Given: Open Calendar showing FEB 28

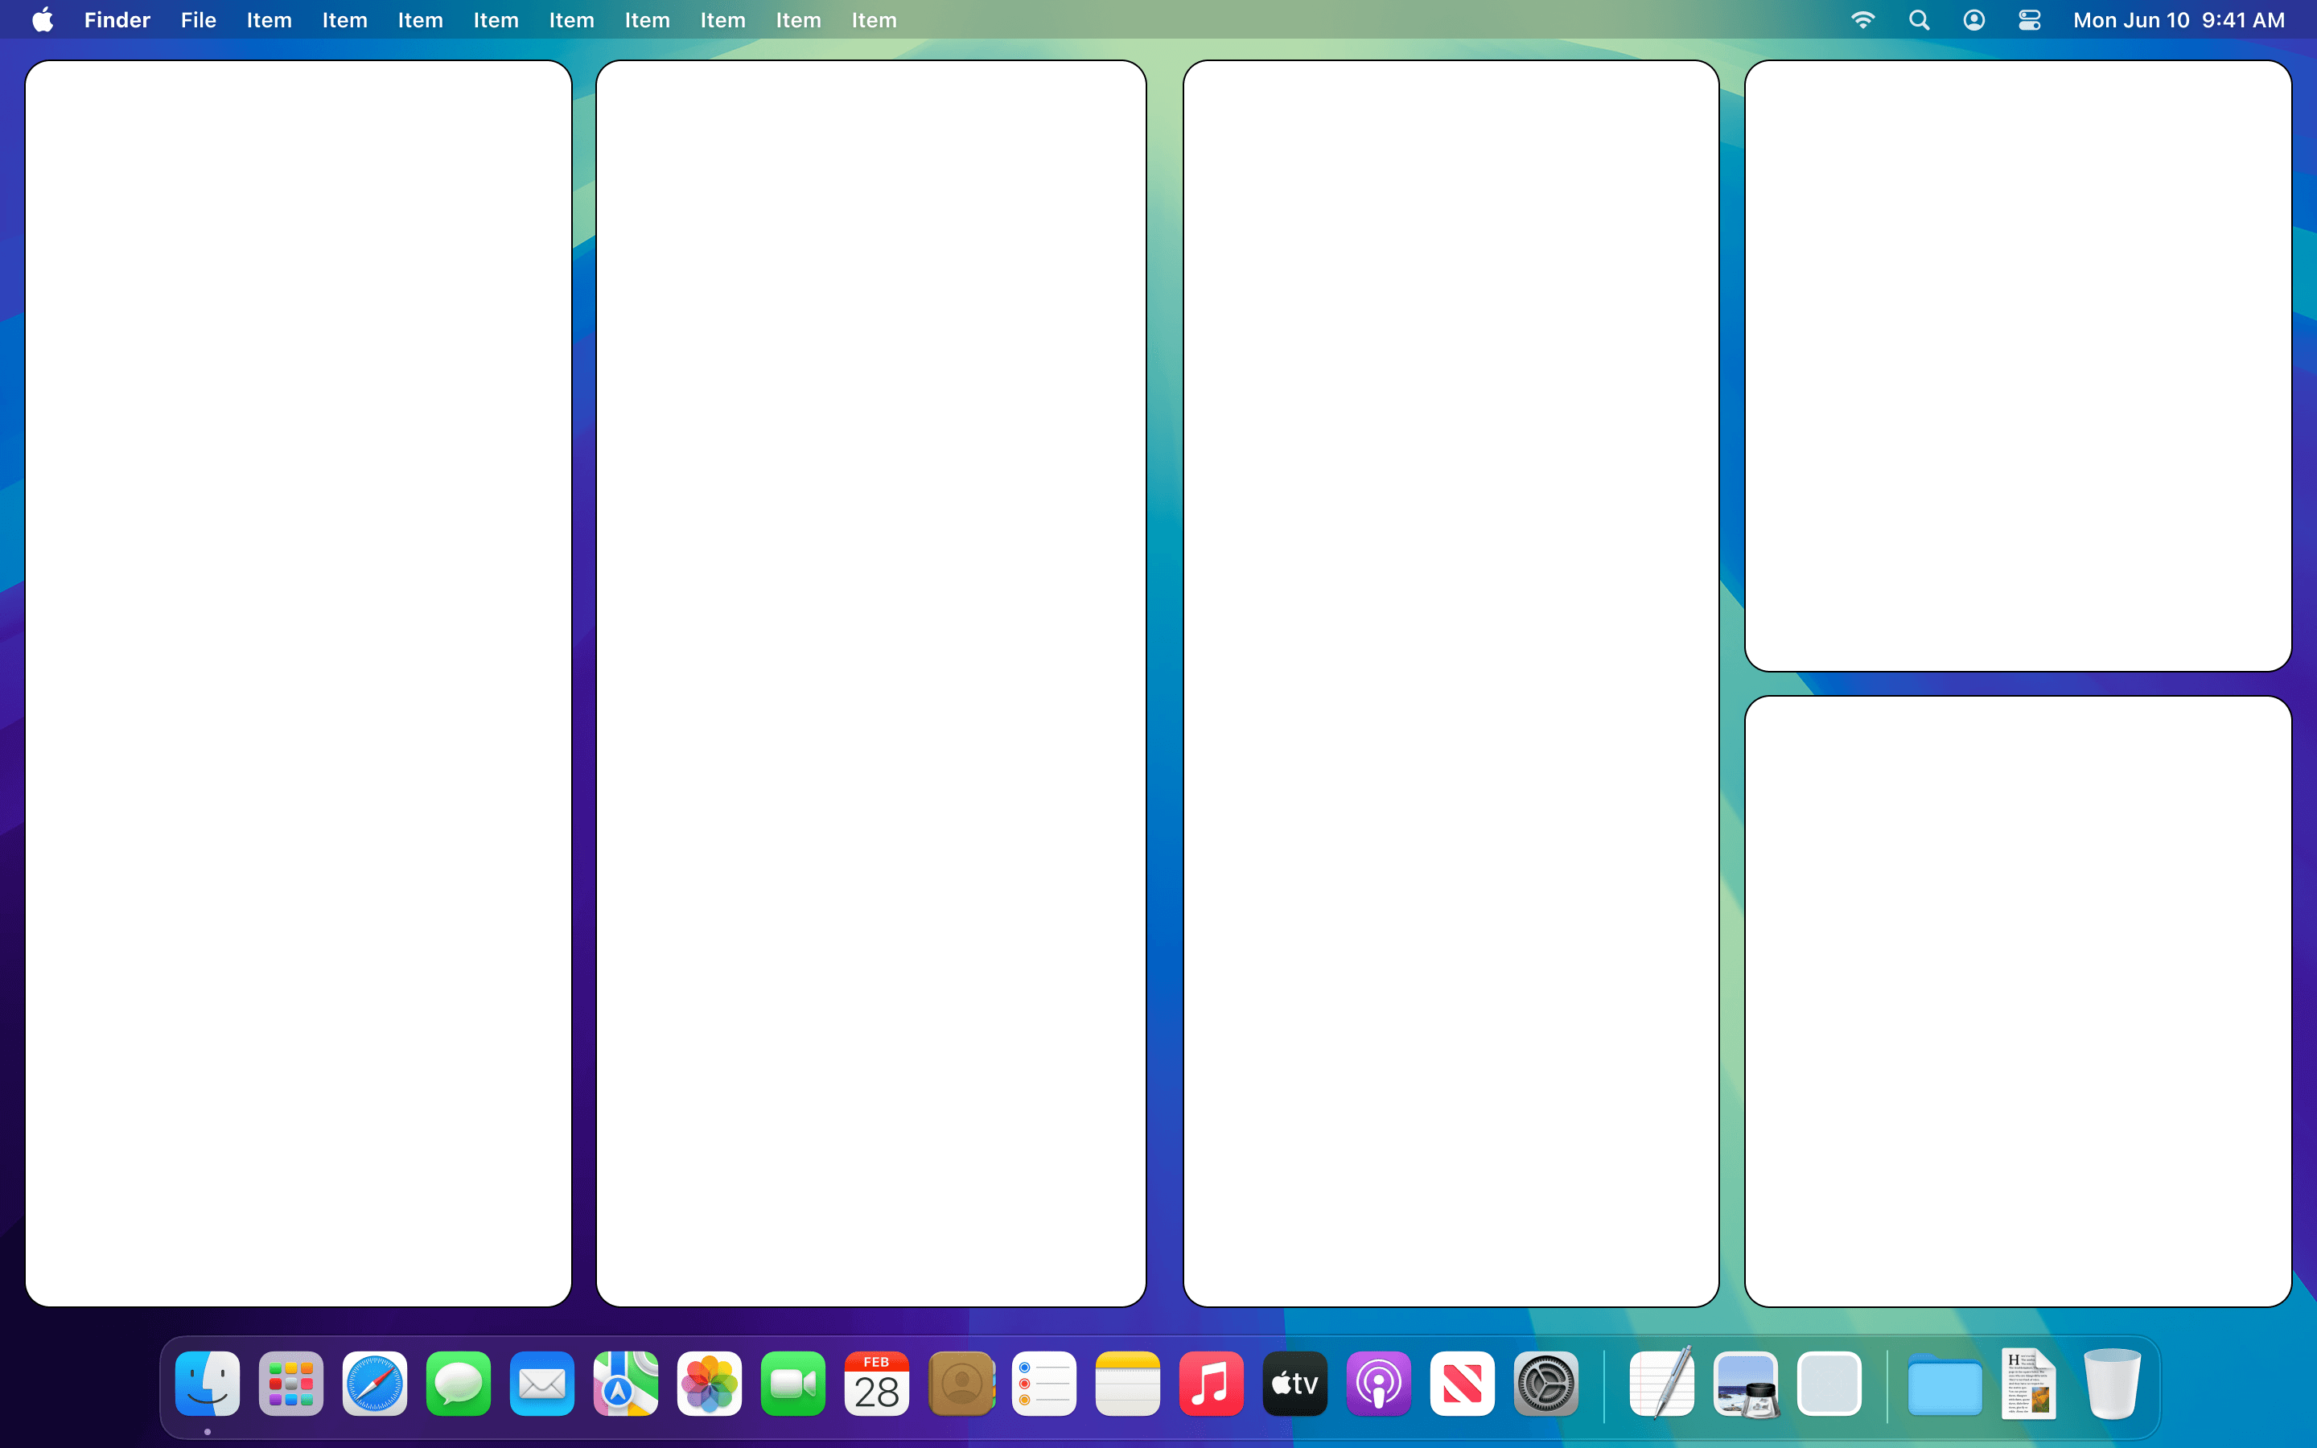Looking at the screenshot, I should tap(876, 1383).
